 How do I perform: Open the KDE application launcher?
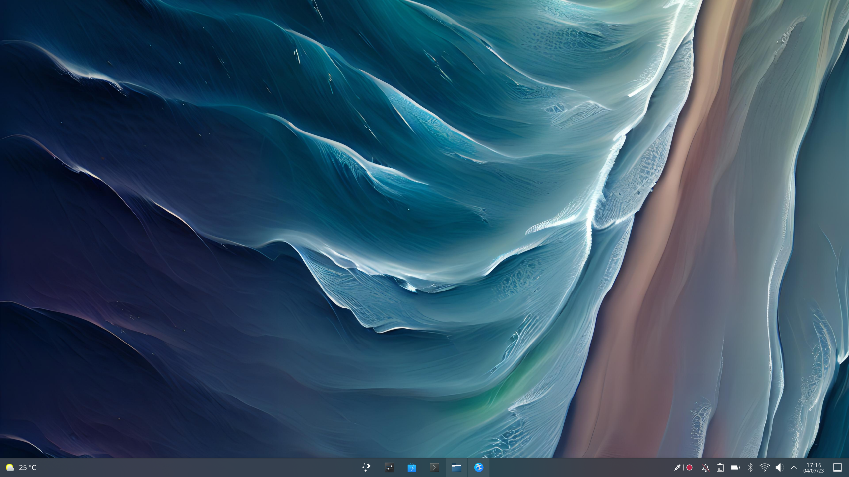coord(366,467)
